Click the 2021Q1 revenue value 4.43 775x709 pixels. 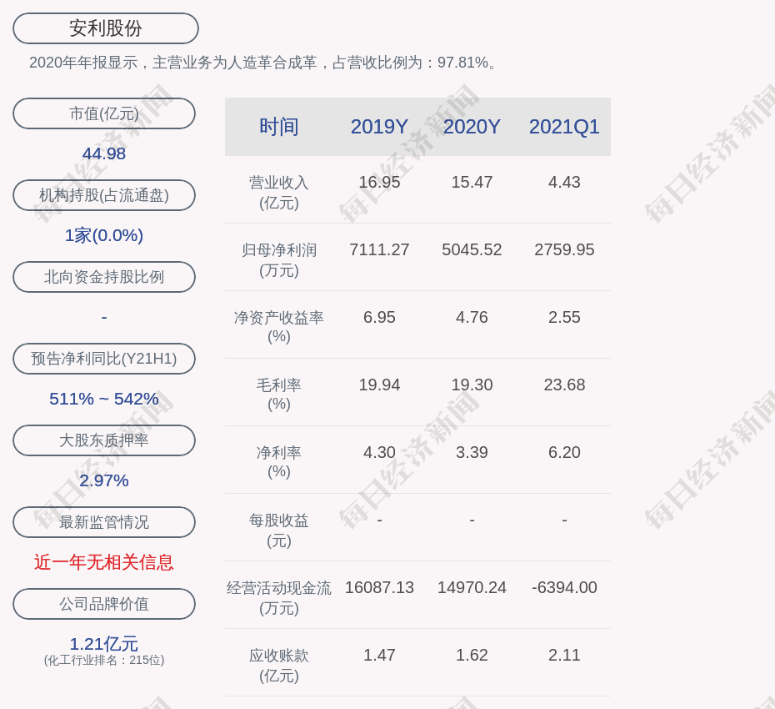pyautogui.click(x=564, y=182)
